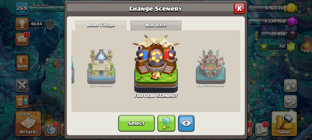Tap the Football Scenery preview image

pos(156,64)
